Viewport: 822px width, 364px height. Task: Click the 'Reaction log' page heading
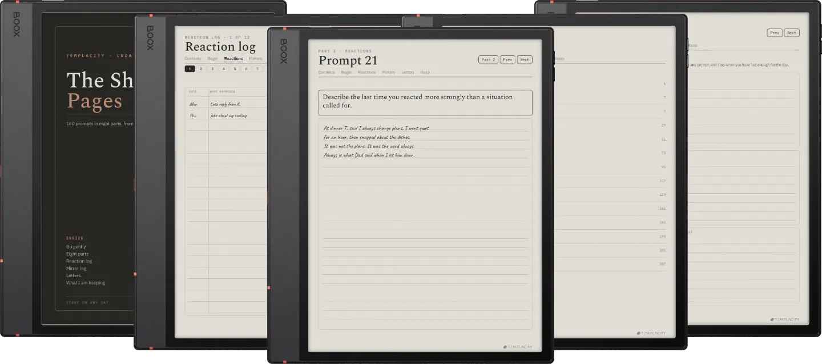pyautogui.click(x=220, y=47)
